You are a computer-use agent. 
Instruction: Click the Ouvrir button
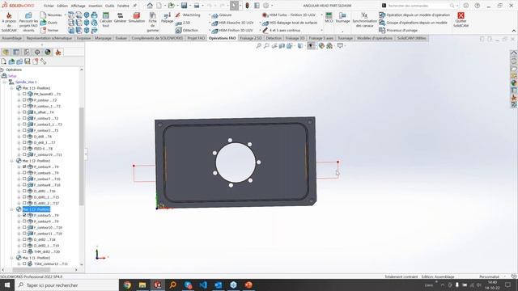[49, 23]
